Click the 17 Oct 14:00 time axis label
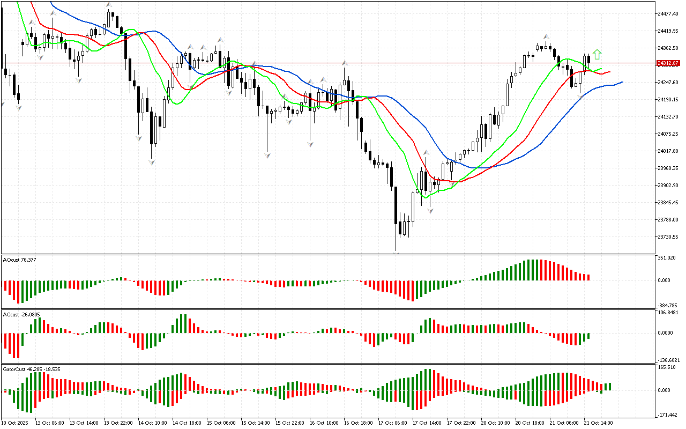 pyautogui.click(x=427, y=423)
